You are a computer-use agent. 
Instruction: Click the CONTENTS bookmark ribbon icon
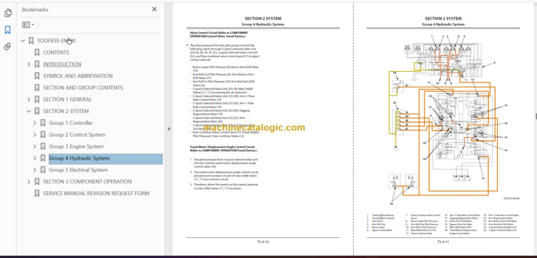[x=37, y=52]
